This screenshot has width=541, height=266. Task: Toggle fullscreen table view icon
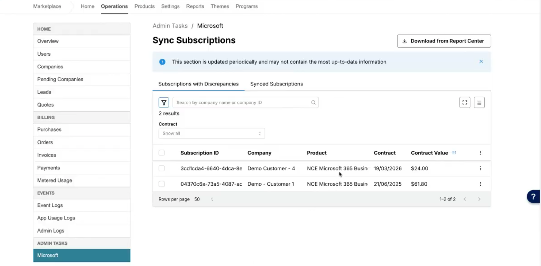[x=465, y=103]
